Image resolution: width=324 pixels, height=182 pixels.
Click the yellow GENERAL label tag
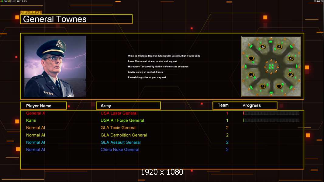coord(31,12)
